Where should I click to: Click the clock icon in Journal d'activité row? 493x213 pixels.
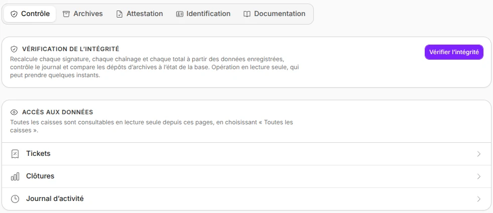pos(15,199)
